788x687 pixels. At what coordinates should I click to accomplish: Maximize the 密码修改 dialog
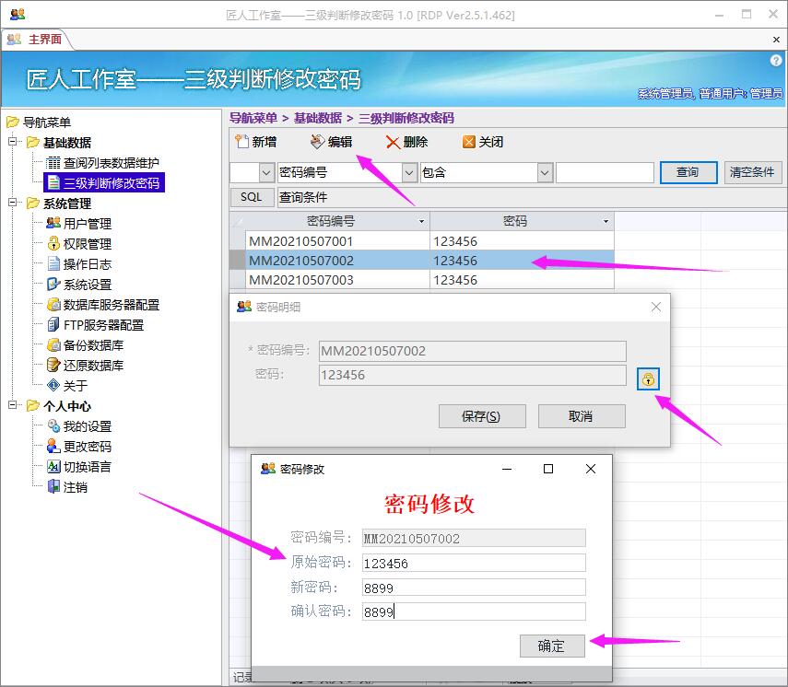(x=548, y=469)
